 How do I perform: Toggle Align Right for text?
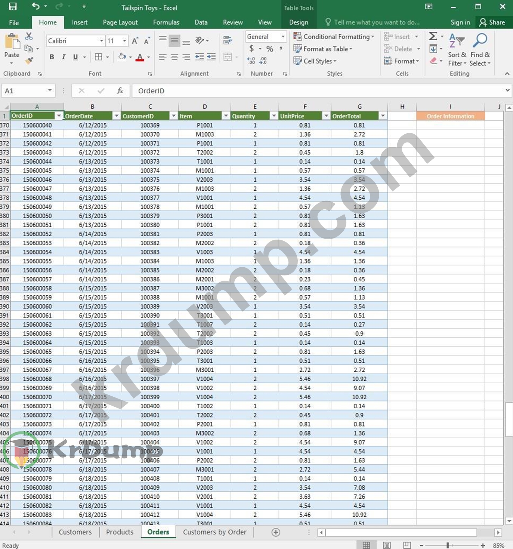point(186,57)
